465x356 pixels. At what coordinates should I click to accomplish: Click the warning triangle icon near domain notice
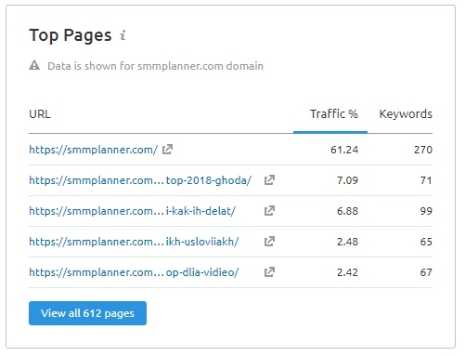tap(34, 65)
